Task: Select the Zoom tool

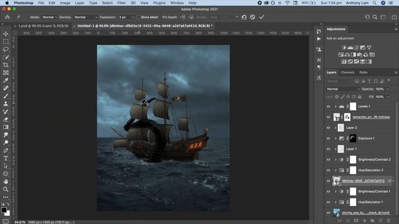Action: (6, 189)
